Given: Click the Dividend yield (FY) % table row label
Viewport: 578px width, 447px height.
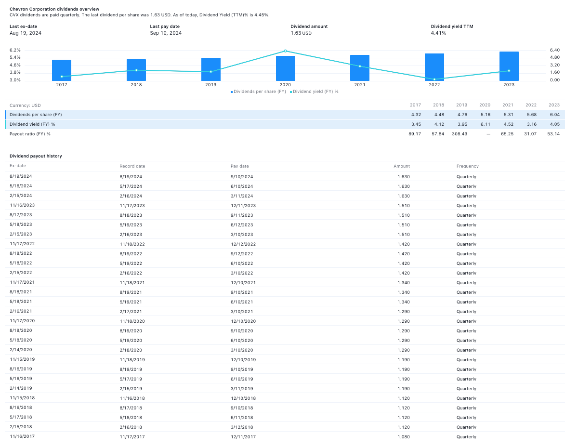Looking at the screenshot, I should coord(32,124).
